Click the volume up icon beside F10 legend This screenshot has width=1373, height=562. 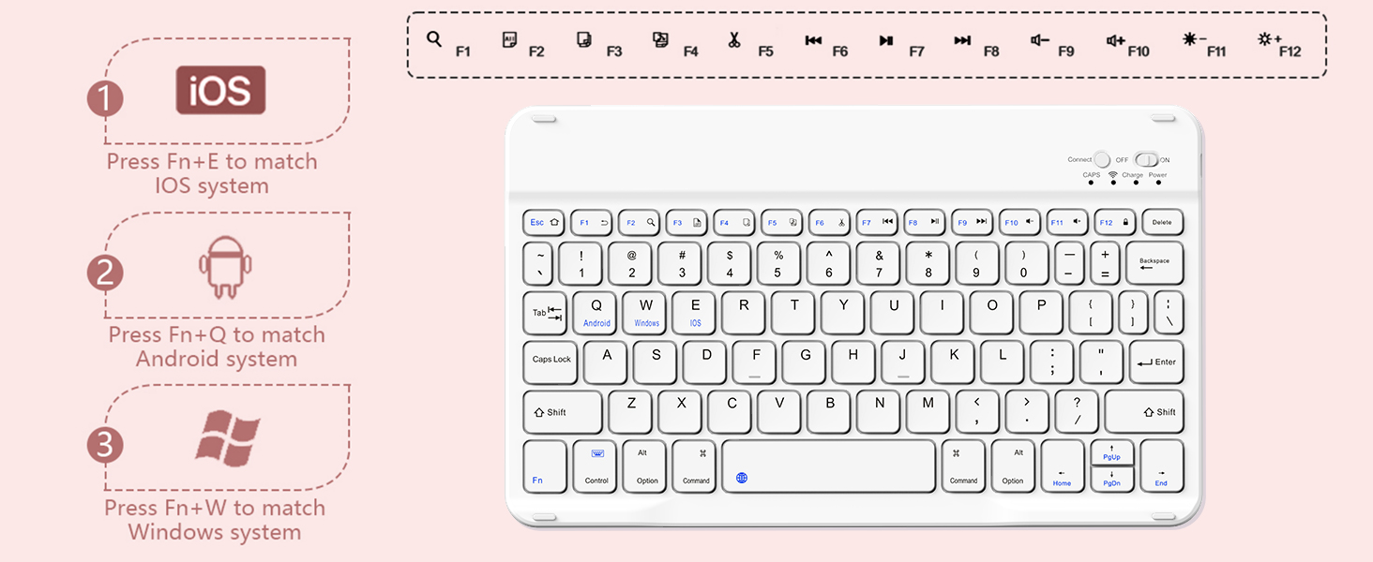pyautogui.click(x=1115, y=40)
